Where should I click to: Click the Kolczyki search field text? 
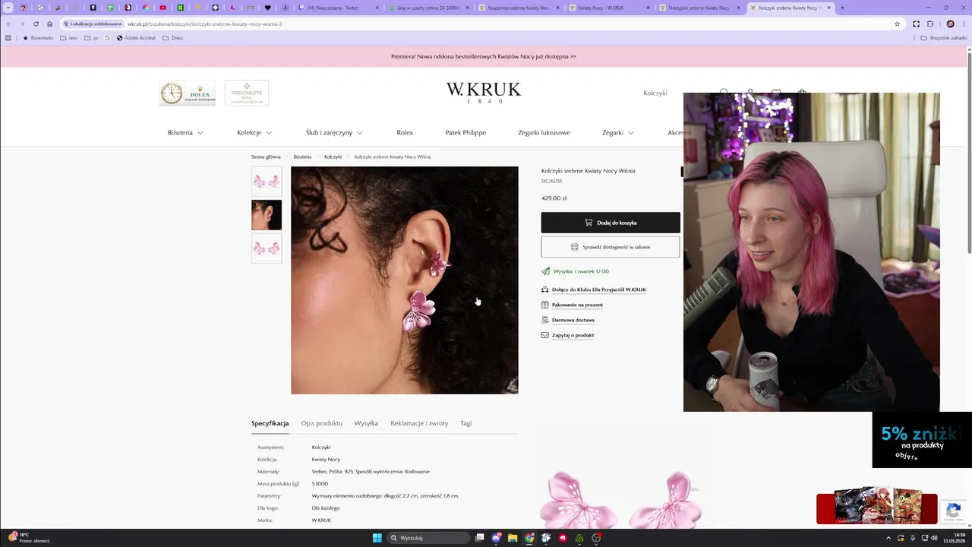tap(655, 93)
